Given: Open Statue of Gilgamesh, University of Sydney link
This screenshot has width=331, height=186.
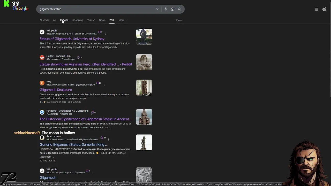Looking at the screenshot, I should [x=72, y=39].
